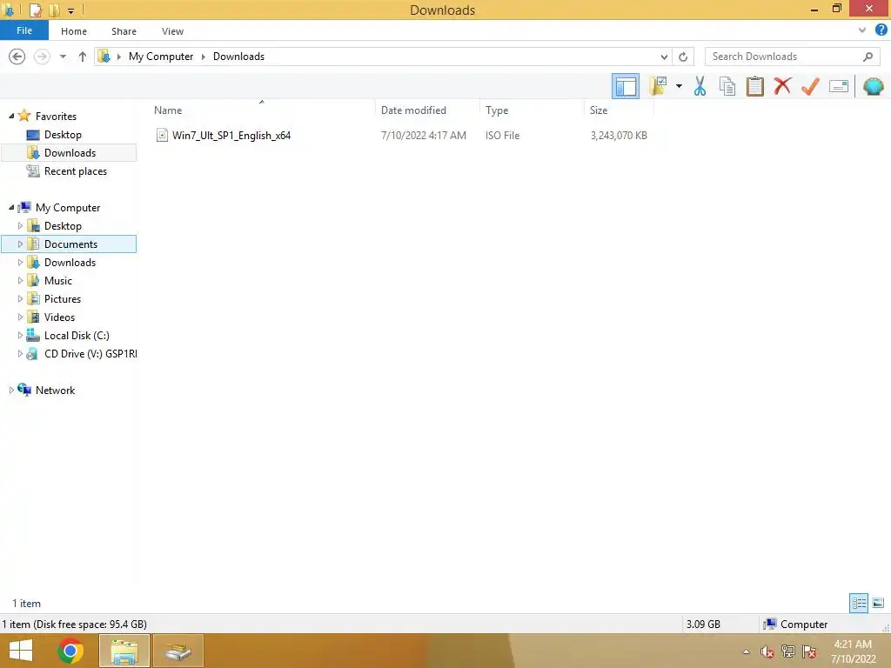Image resolution: width=891 pixels, height=668 pixels.
Task: Sort by the Name column header
Action: (168, 110)
